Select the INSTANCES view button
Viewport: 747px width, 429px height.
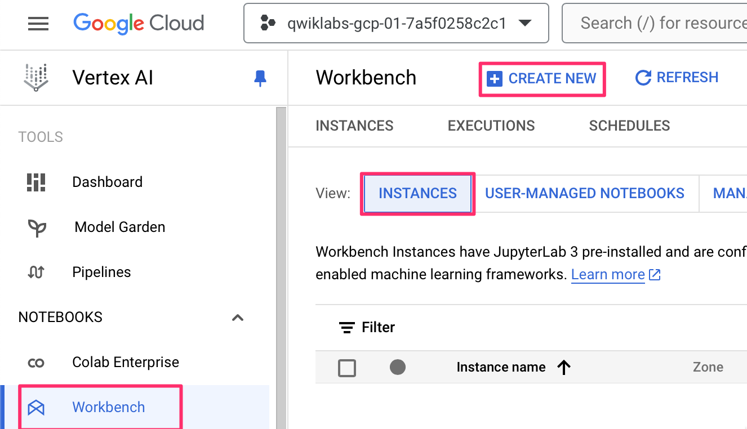[417, 194]
